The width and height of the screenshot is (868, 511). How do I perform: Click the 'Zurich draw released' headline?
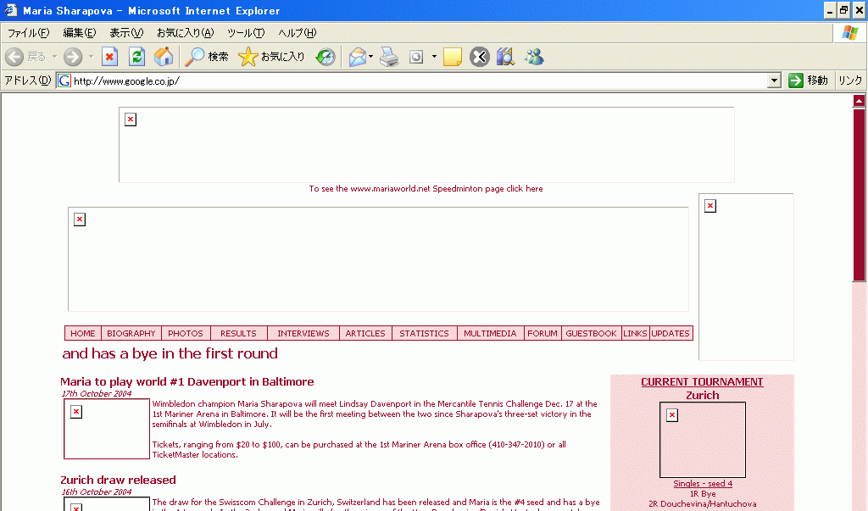(118, 480)
